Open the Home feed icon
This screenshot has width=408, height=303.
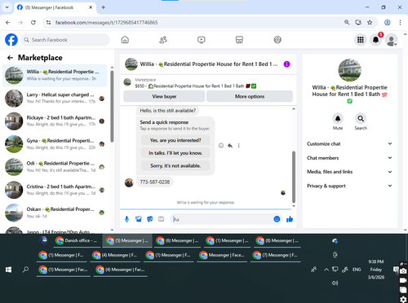[x=125, y=40]
